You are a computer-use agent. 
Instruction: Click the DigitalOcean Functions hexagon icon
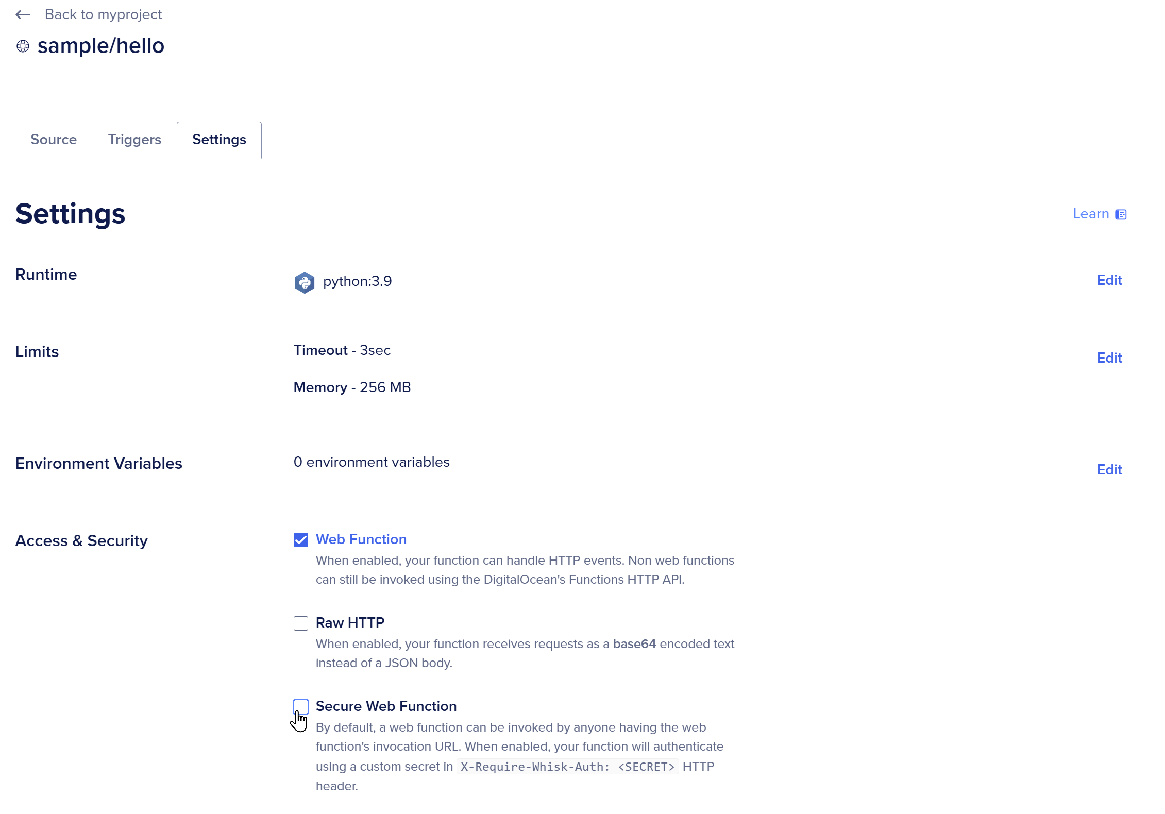(x=303, y=281)
